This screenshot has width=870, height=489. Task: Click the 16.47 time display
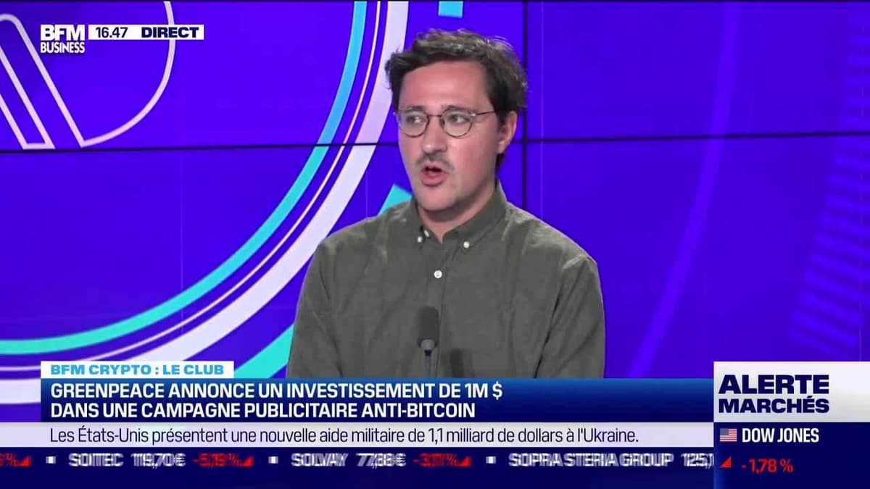pos(111,32)
